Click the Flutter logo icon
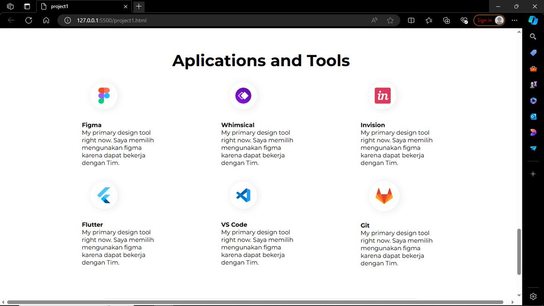544x306 pixels. (104, 195)
